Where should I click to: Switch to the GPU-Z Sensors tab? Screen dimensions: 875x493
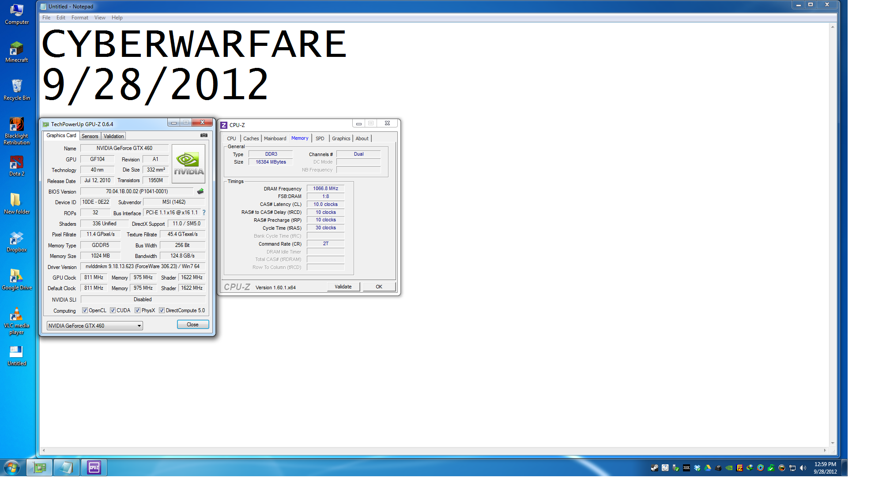click(x=90, y=136)
